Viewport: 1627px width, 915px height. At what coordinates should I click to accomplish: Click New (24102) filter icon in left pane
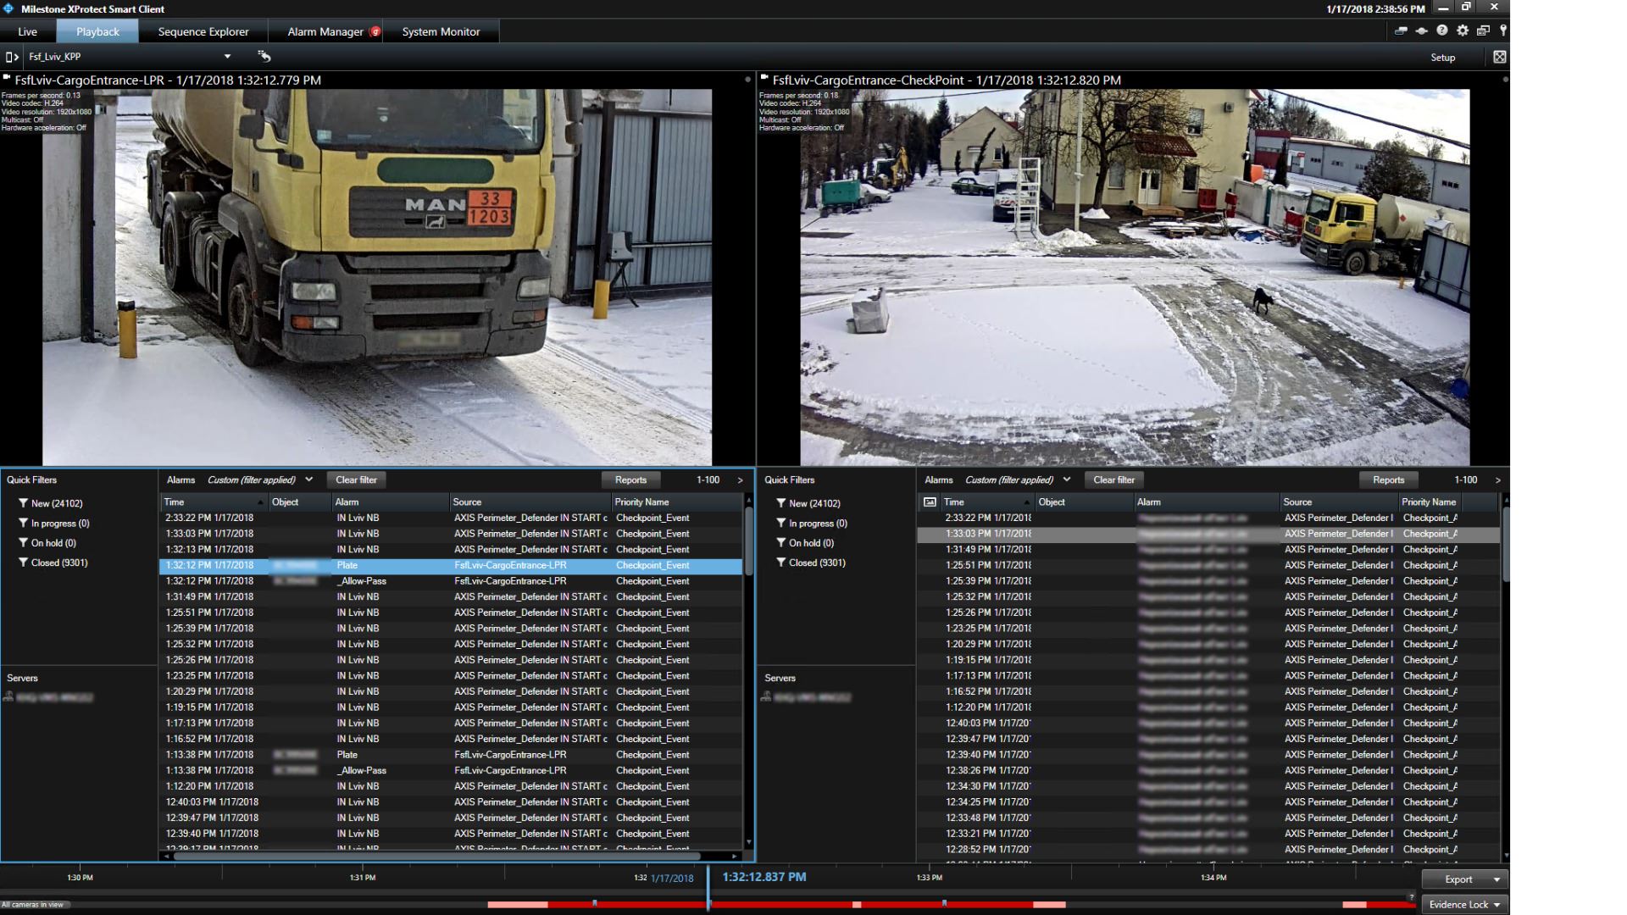point(23,503)
